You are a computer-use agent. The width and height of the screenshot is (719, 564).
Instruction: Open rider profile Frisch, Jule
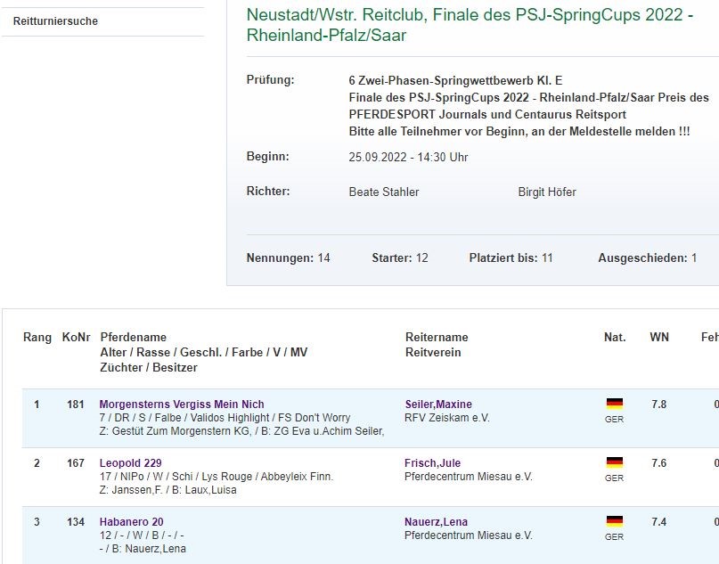tap(433, 463)
